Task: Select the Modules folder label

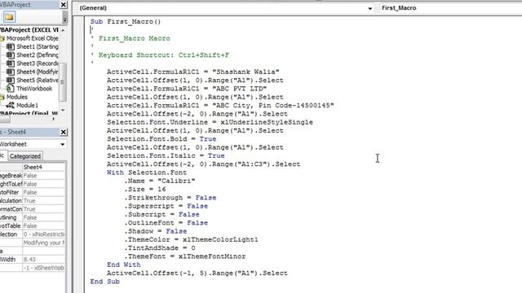Action: click(x=17, y=97)
